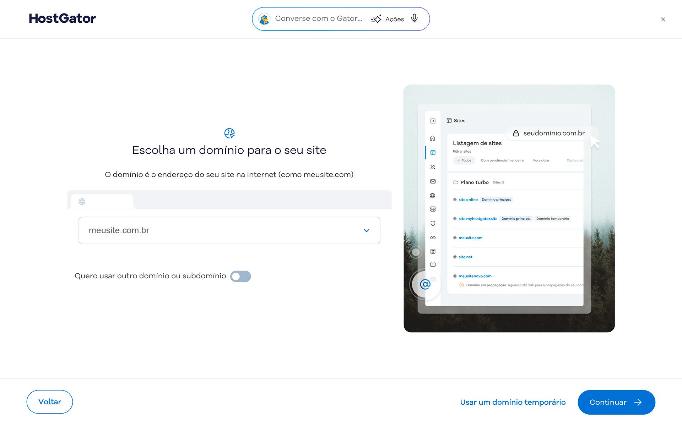The height and width of the screenshot is (426, 682).
Task: Click the globe cursor icon above heading
Action: click(229, 133)
